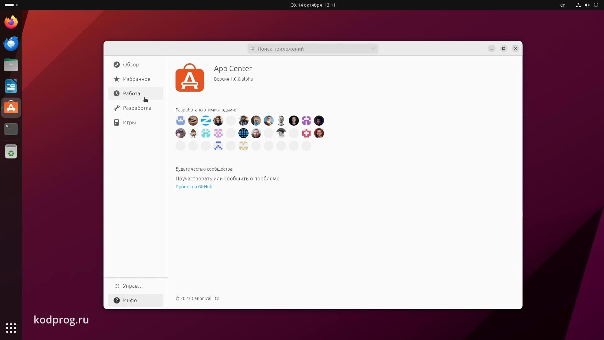The height and width of the screenshot is (340, 604).
Task: Open the clock and calendar panel
Action: pos(313,5)
